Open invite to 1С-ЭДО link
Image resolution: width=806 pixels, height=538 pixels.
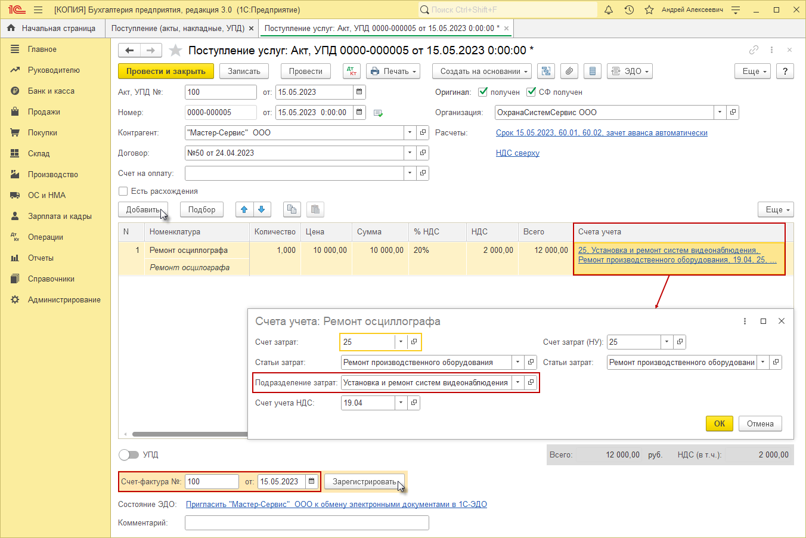coord(336,505)
